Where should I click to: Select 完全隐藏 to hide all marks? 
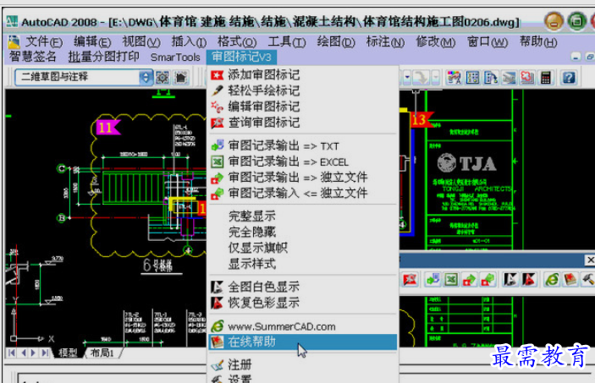pyautogui.click(x=251, y=232)
